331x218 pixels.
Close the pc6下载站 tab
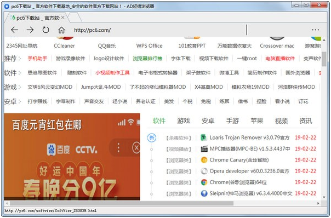(62, 18)
